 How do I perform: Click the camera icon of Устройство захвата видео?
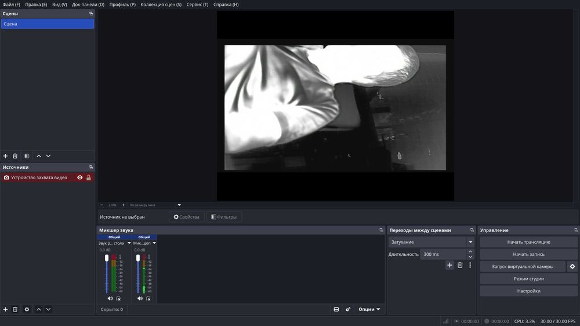[x=6, y=178]
